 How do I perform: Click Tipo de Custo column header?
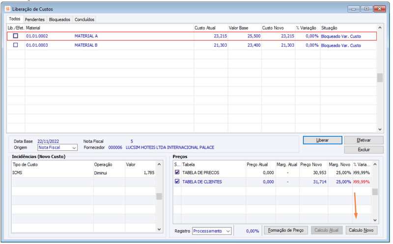pos(25,164)
